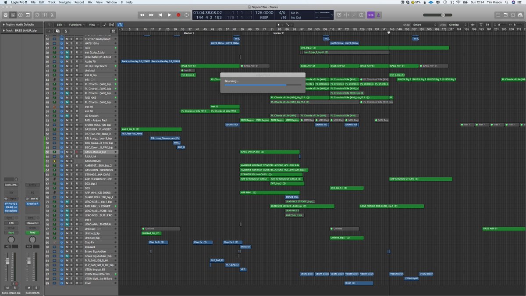
Task: Toggle global Solo S button in track header
Action: [x=66, y=31]
